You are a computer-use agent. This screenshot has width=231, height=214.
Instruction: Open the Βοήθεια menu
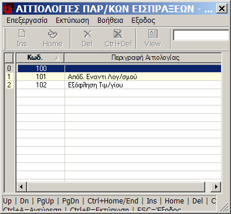click(110, 21)
